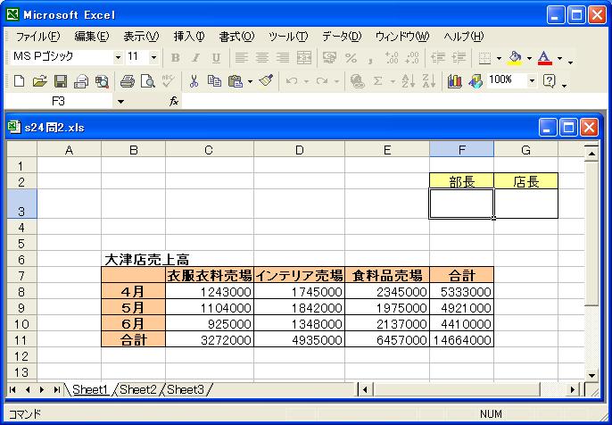Switch to the Sheet2 tab
This screenshot has width=612, height=425.
point(138,389)
